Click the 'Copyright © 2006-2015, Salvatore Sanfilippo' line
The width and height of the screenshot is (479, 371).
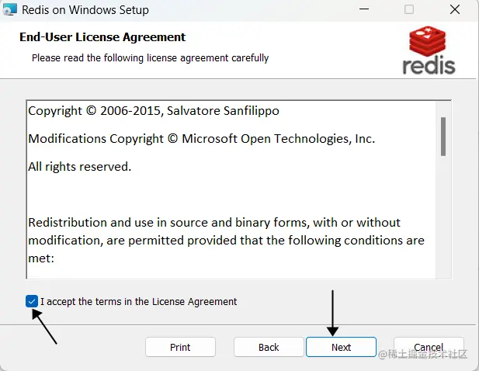coord(154,111)
